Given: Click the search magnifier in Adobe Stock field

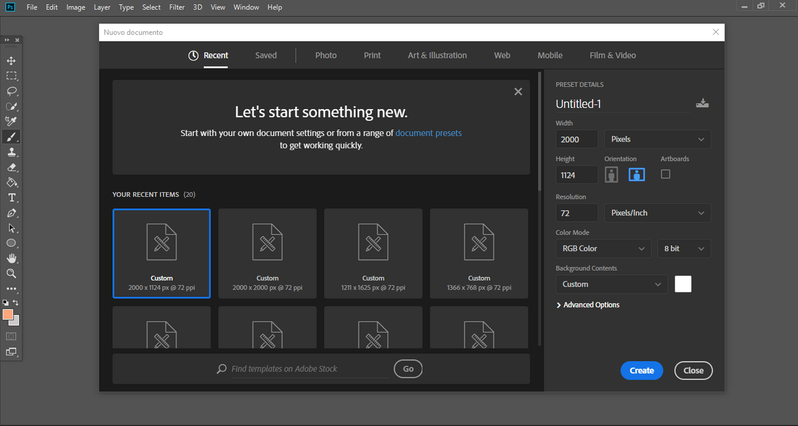Looking at the screenshot, I should coord(221,369).
